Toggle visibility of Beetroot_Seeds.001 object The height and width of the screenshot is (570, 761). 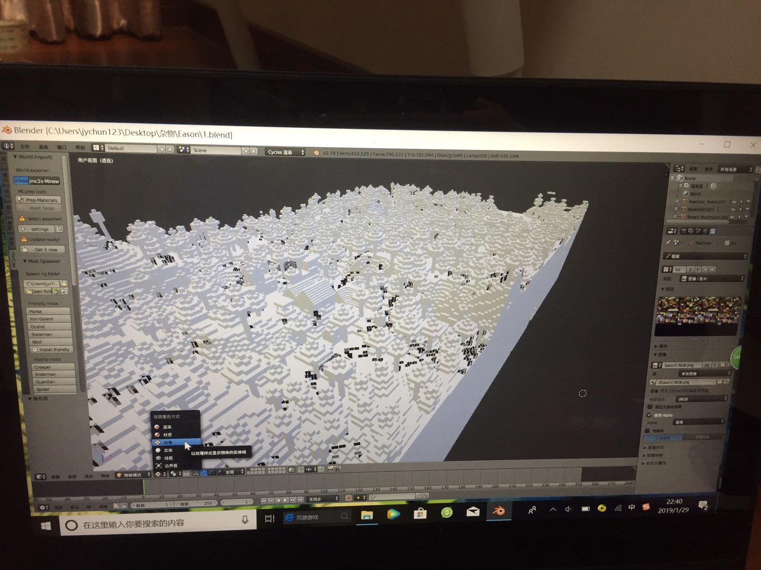pyautogui.click(x=734, y=202)
